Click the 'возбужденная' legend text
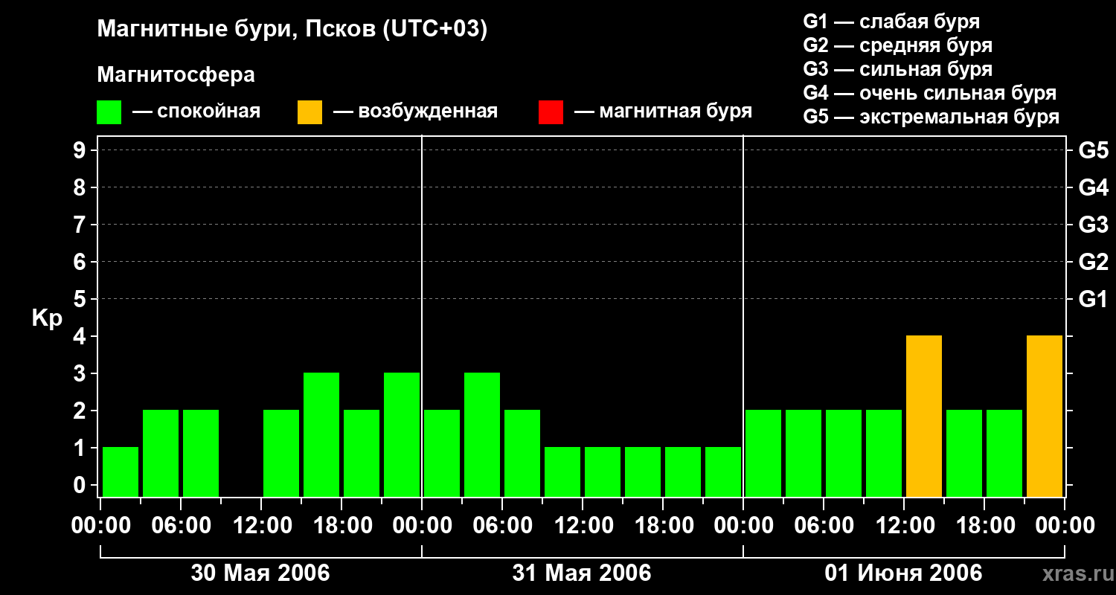The width and height of the screenshot is (1116, 595). pyautogui.click(x=428, y=112)
